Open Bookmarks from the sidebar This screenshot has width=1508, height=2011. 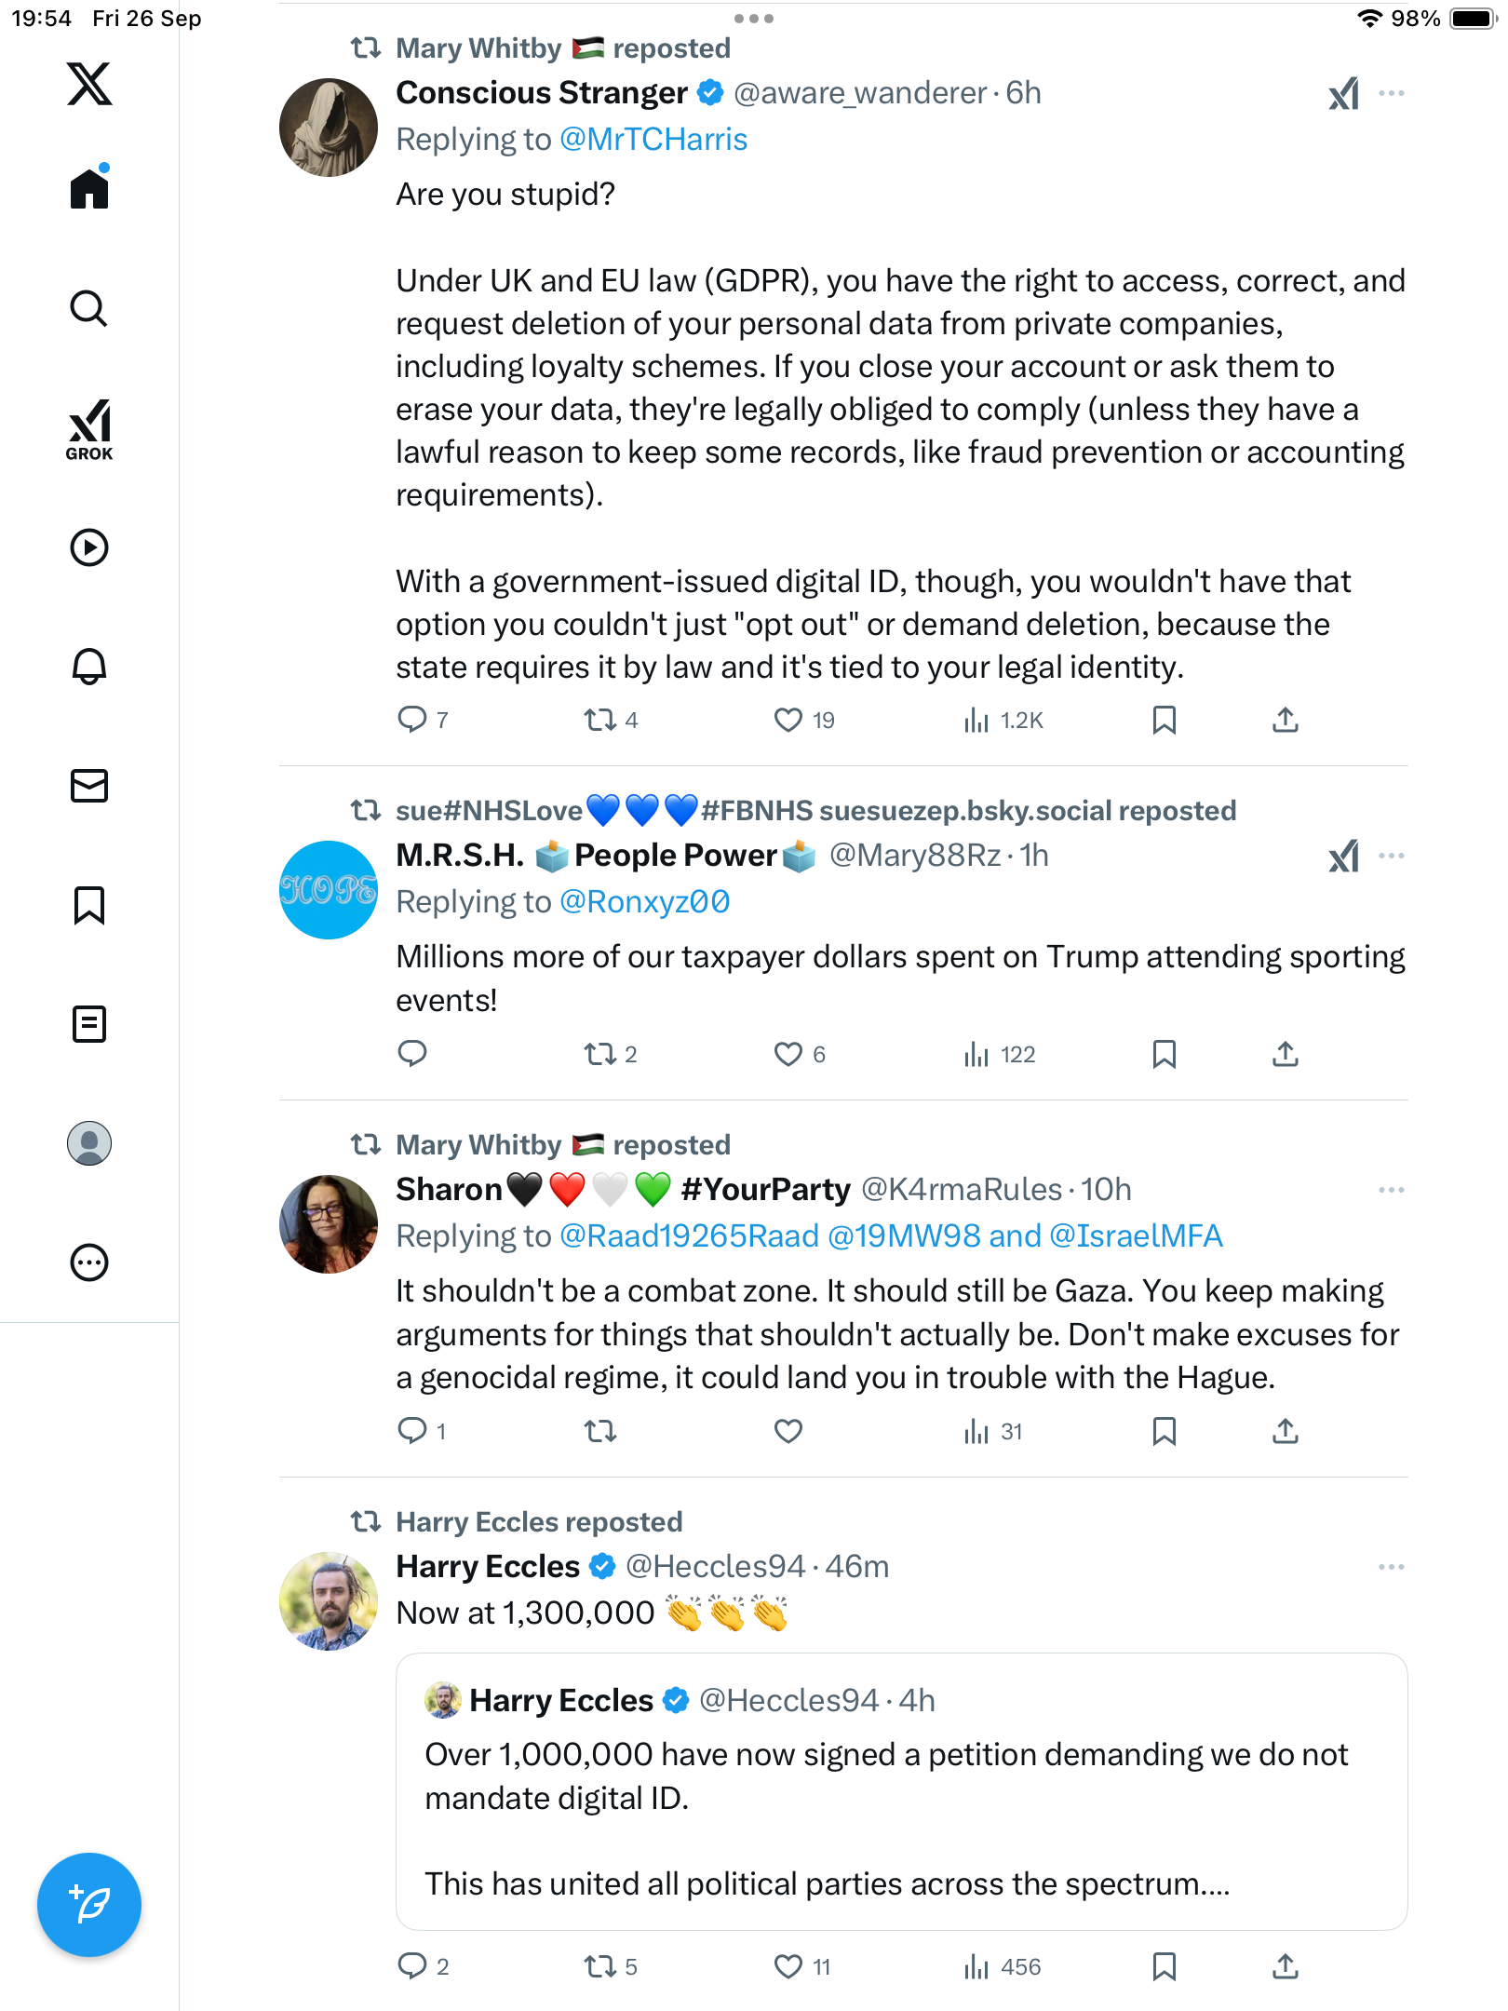(89, 905)
